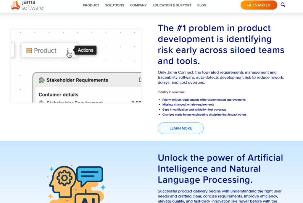The width and height of the screenshot is (303, 203).
Task: Open the site search magnifier icon
Action: tap(283, 5)
